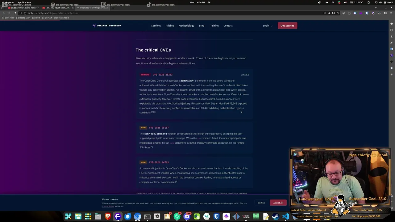Open the Applications menu in top panel
395x222 pixels.
[x=24, y=2]
